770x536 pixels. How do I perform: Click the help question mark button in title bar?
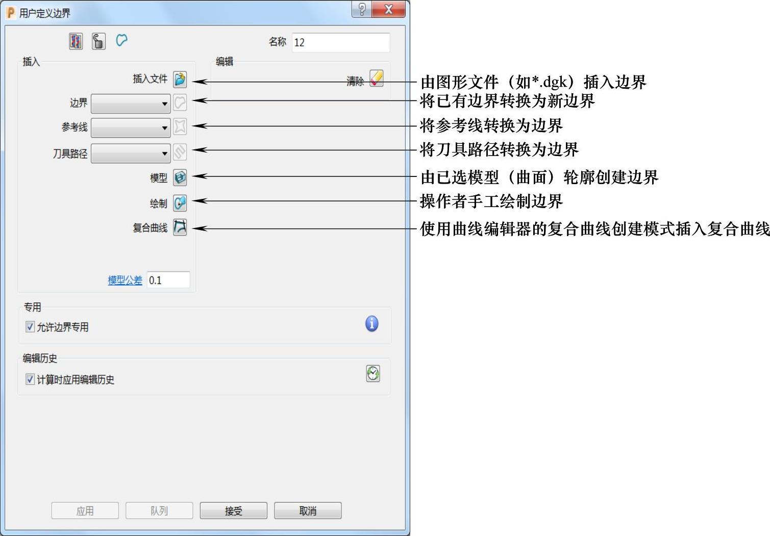click(362, 10)
